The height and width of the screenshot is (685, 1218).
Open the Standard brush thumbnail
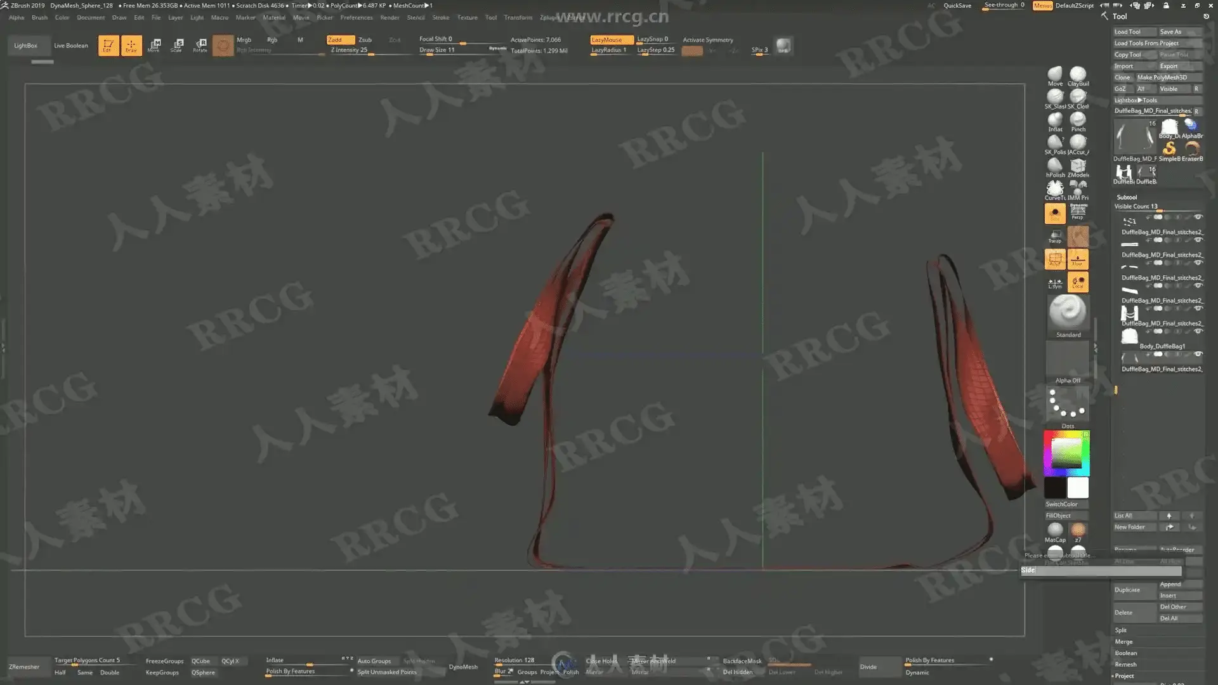(x=1068, y=313)
